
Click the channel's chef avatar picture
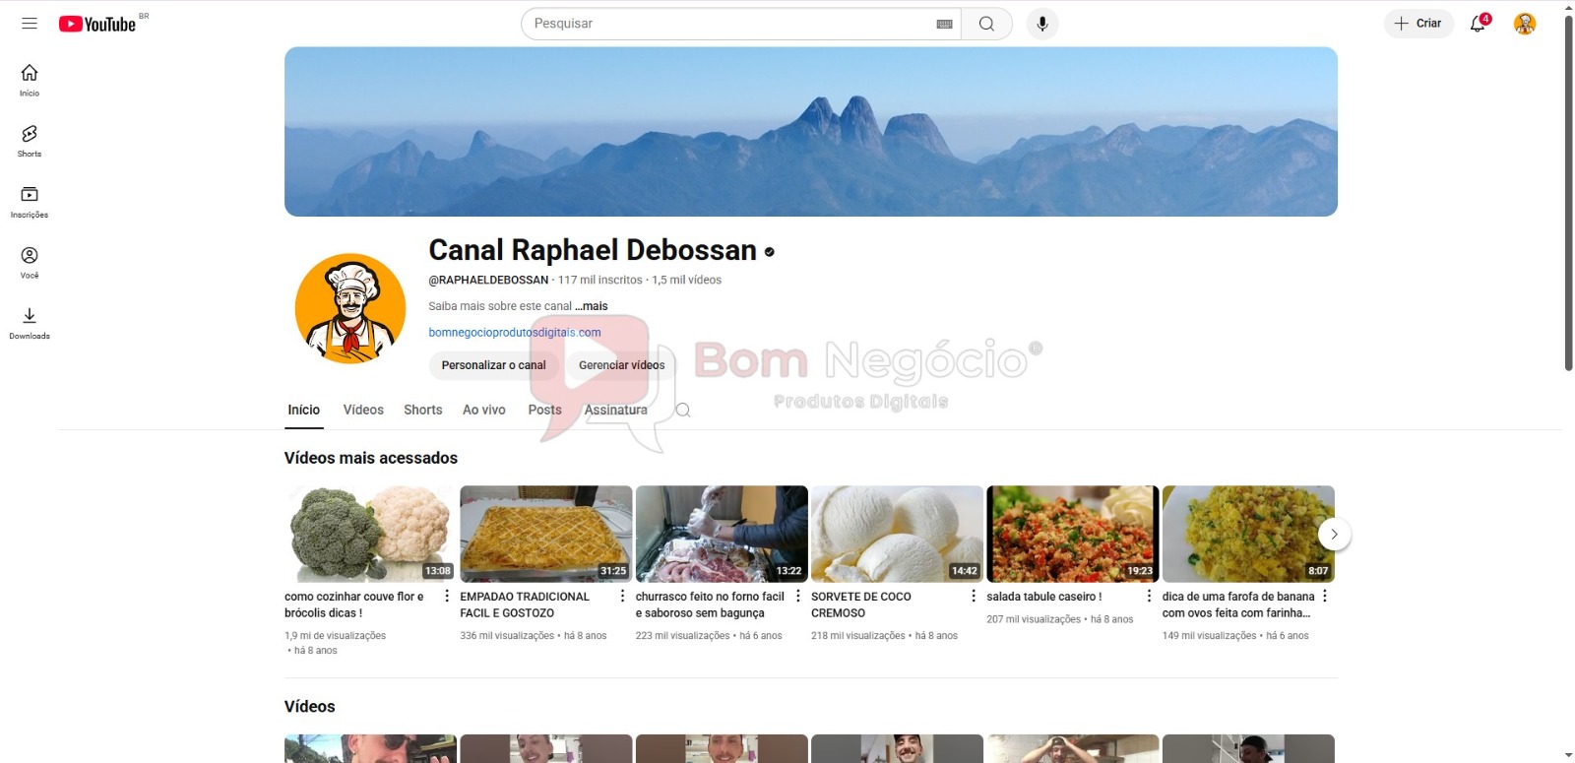pyautogui.click(x=350, y=309)
